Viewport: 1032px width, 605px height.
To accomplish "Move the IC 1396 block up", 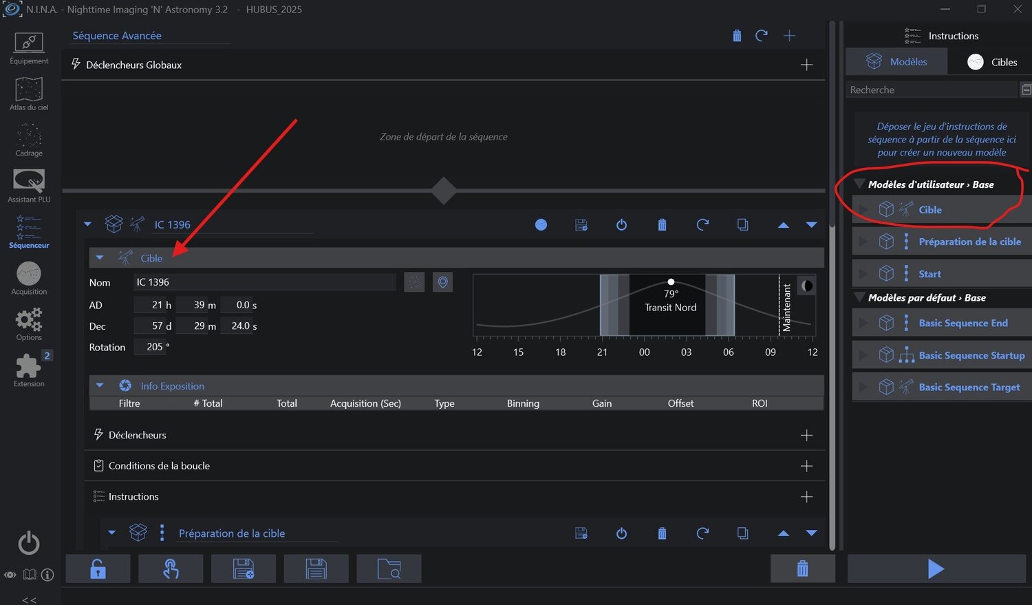I will coord(783,225).
